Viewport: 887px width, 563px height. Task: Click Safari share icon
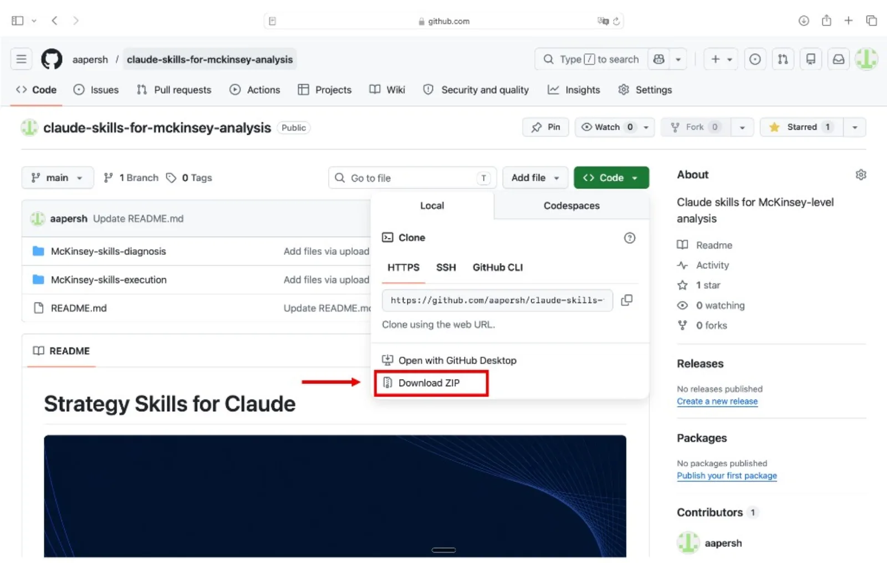(827, 21)
